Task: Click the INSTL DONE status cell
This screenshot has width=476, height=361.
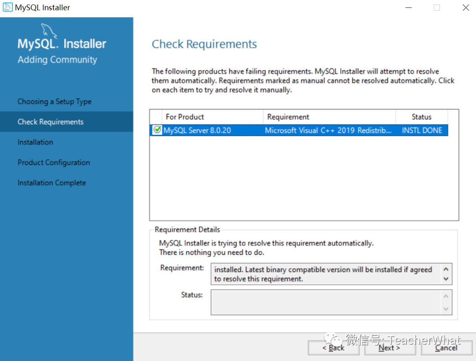Action: pyautogui.click(x=422, y=130)
